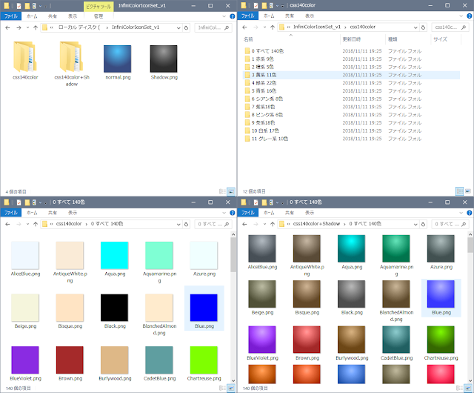Image resolution: width=474 pixels, height=393 pixels.
Task: Open 管理 tab under ピクチャツール
Action: click(x=99, y=16)
